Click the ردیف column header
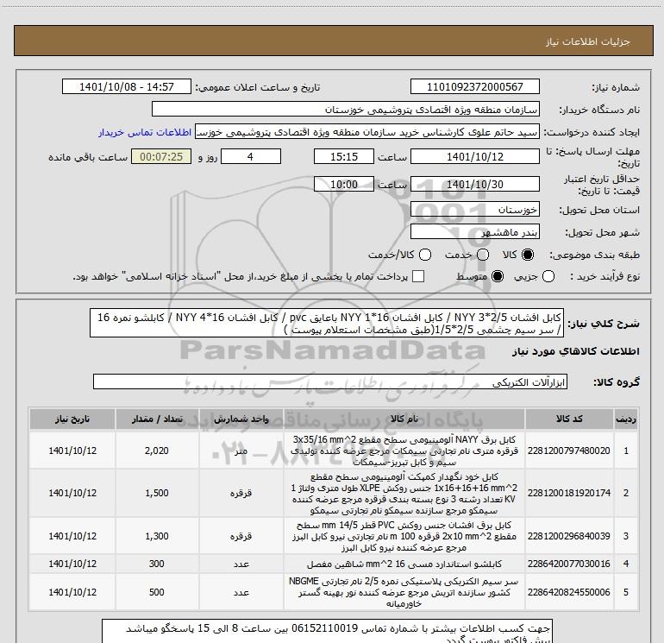Image resolution: width=664 pixels, height=643 pixels. [626, 419]
